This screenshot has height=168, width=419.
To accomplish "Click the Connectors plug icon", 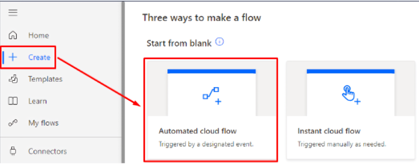I will click(13, 151).
